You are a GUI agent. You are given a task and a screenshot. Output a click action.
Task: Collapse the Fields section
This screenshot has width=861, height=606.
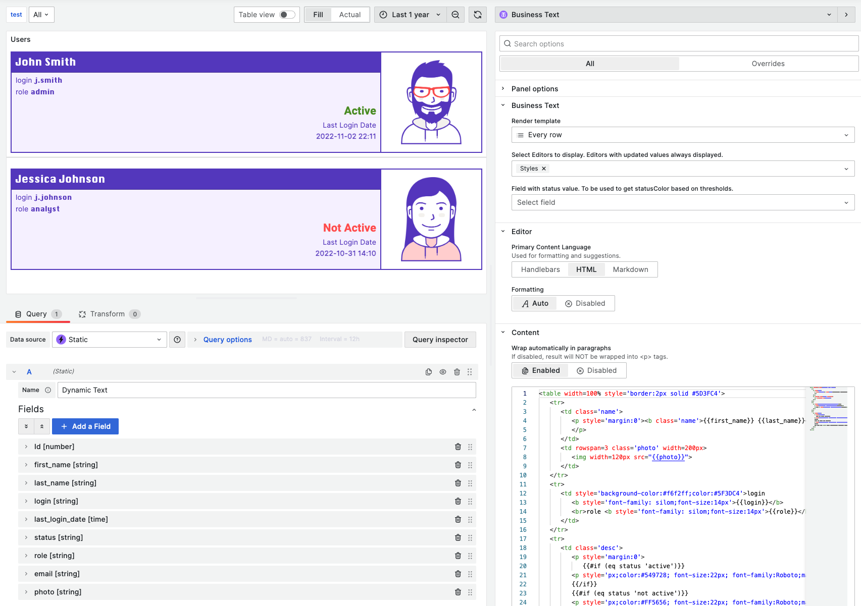click(x=474, y=410)
